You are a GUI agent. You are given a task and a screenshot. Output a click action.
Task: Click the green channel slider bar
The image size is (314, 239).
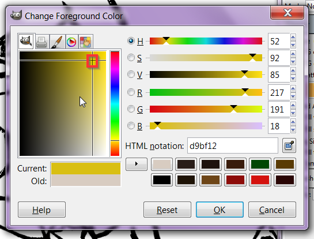coord(206,109)
